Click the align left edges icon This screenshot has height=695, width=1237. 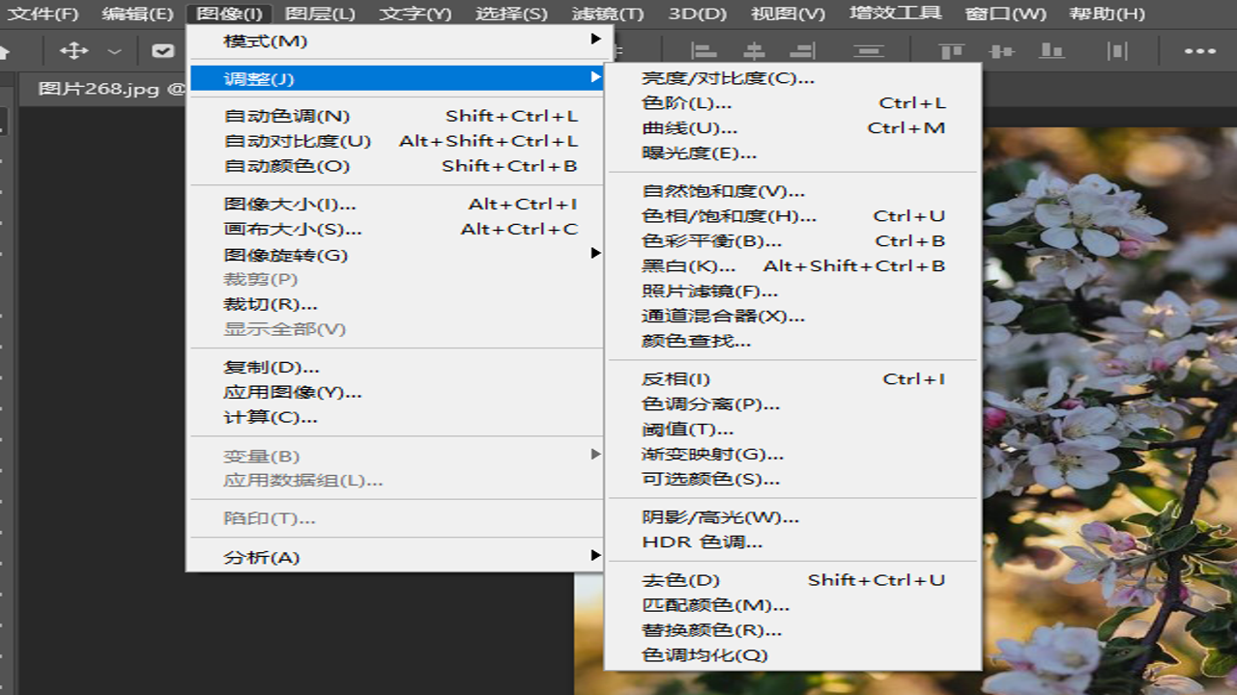tap(705, 51)
